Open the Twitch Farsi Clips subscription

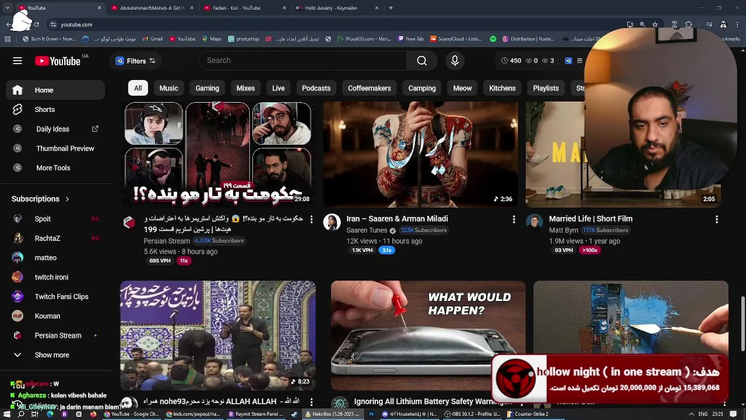point(55,296)
